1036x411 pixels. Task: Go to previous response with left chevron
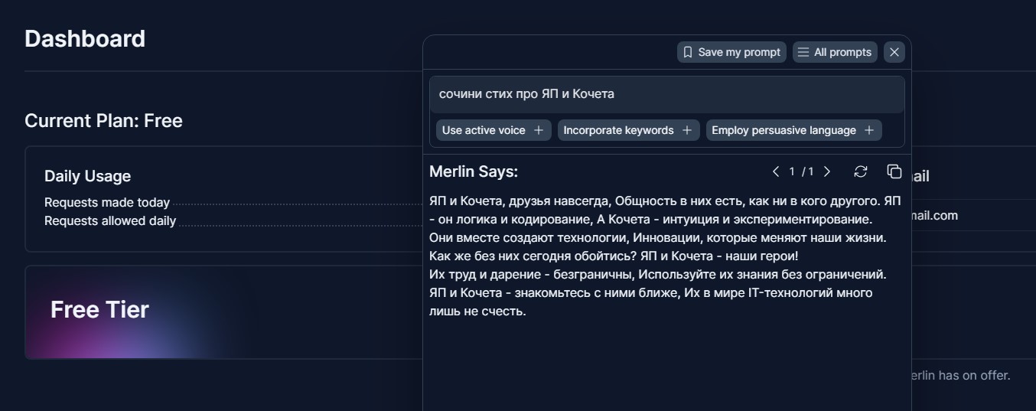point(776,171)
